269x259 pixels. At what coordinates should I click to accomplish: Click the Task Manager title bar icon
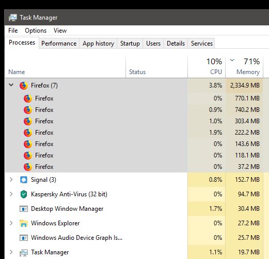13,18
